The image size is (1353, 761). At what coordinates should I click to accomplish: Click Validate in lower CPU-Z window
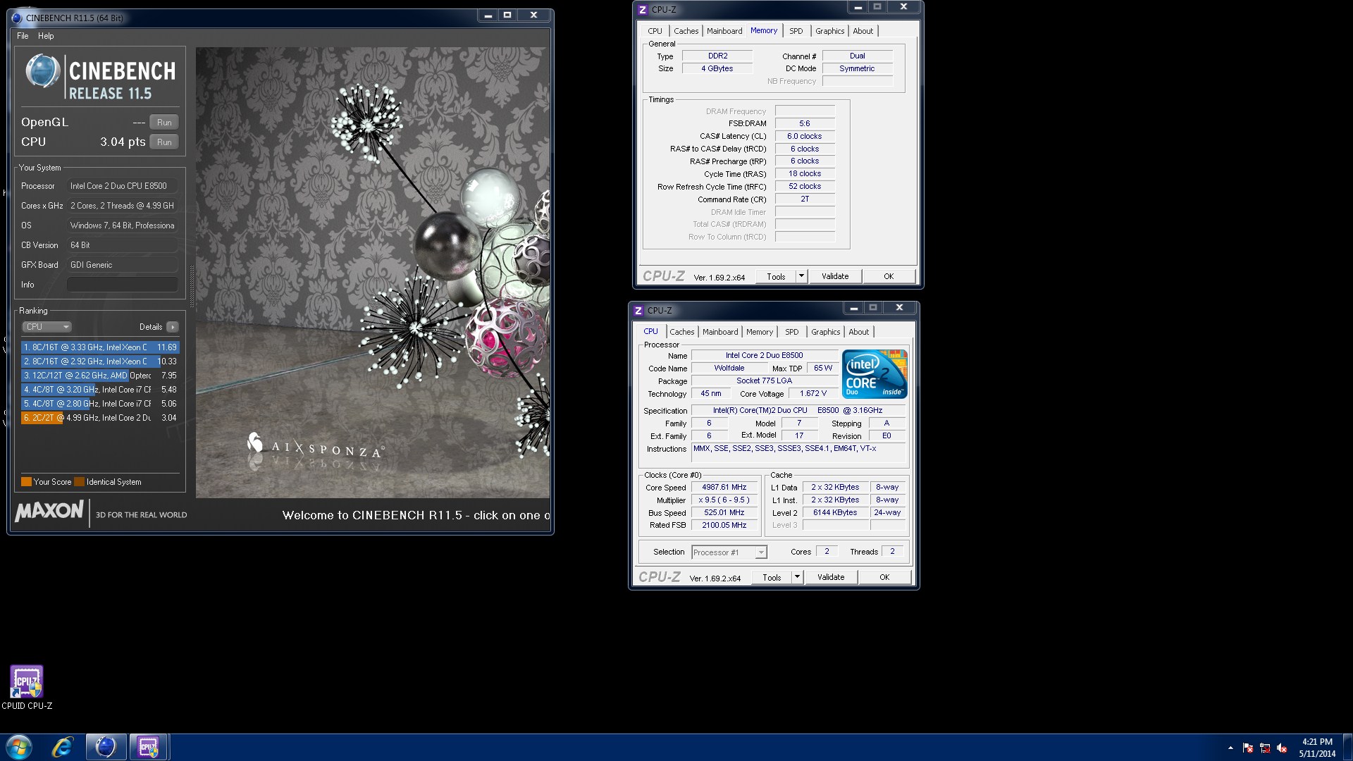coord(831,577)
